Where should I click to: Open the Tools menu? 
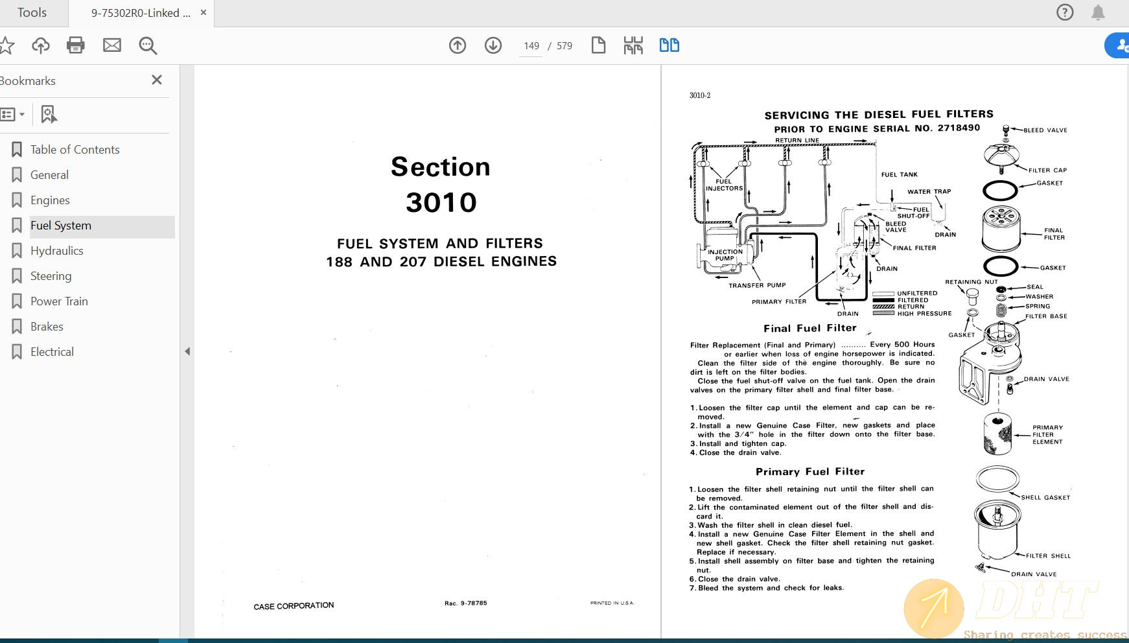point(31,12)
